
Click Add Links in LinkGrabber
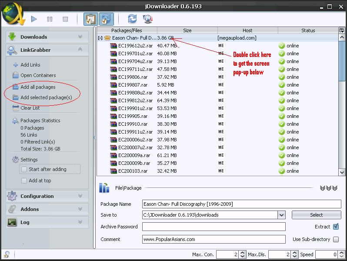point(30,65)
